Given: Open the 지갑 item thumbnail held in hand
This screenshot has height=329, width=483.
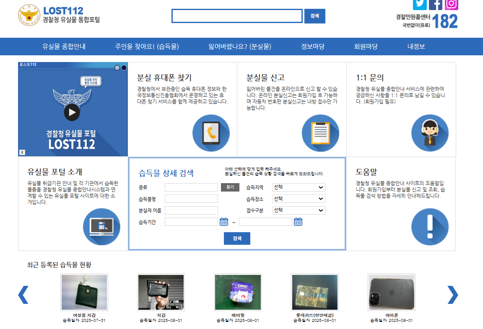Looking at the screenshot, I should tap(161, 293).
